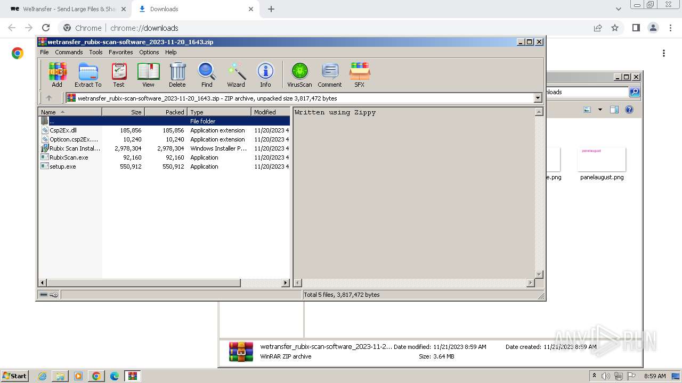This screenshot has width=682, height=383.
Task: Open Microsoft Edge from taskbar
Action: pos(114,376)
